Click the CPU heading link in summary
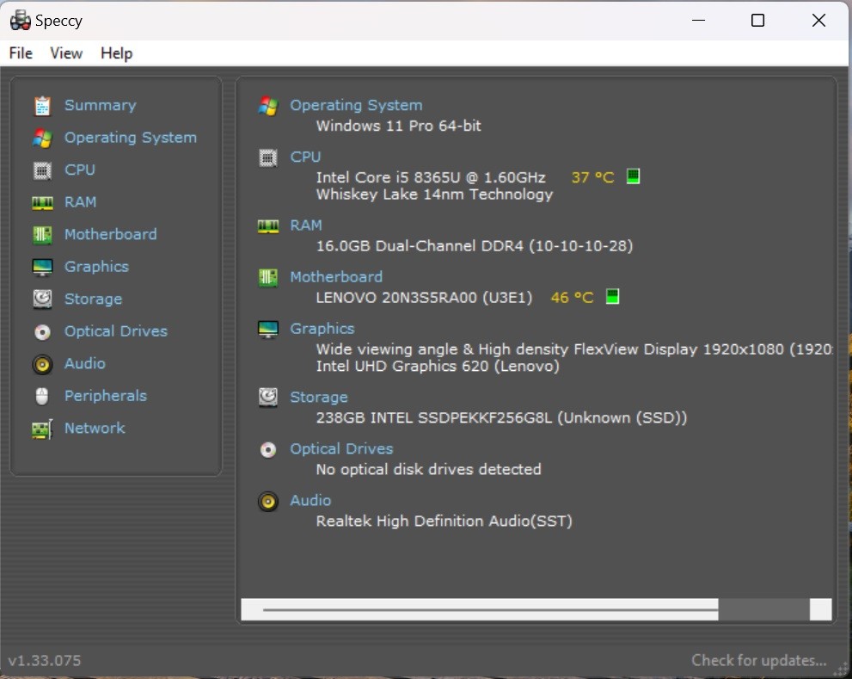Image resolution: width=852 pixels, height=679 pixels. click(x=305, y=157)
